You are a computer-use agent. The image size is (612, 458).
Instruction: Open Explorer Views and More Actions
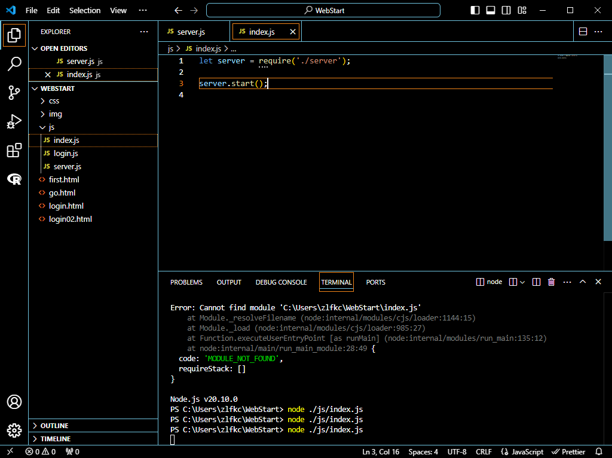[x=144, y=32]
